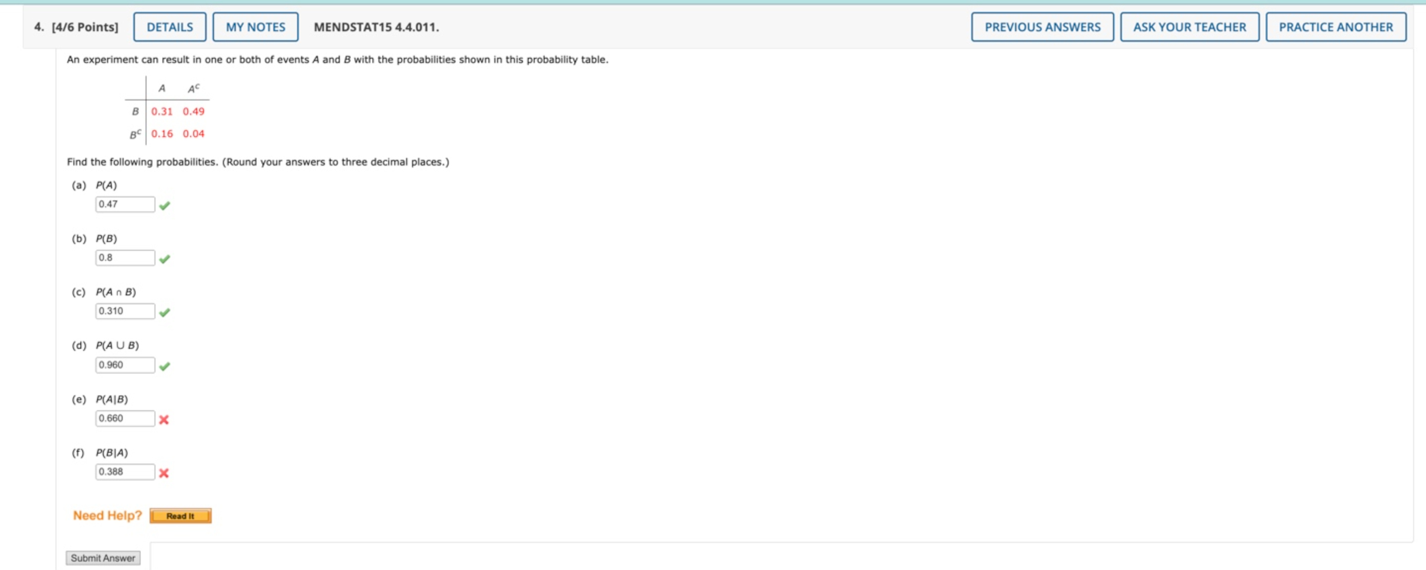Click the red X beside P(A|B)
1426x570 pixels.
tap(163, 421)
